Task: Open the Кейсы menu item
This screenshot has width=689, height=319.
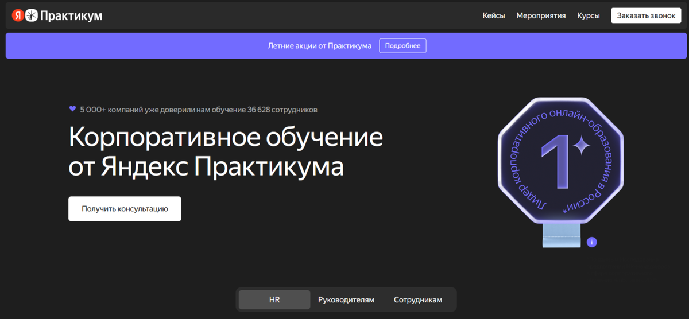Action: point(494,15)
